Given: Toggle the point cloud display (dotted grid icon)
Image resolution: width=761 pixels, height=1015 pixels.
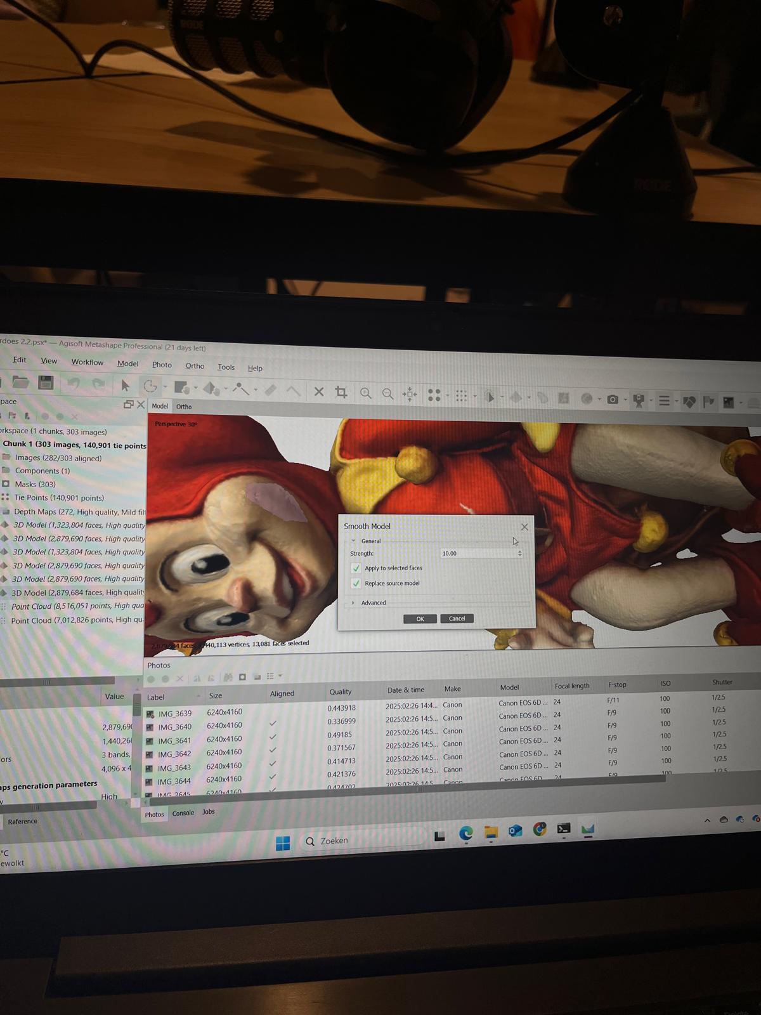Looking at the screenshot, I should click(x=462, y=396).
